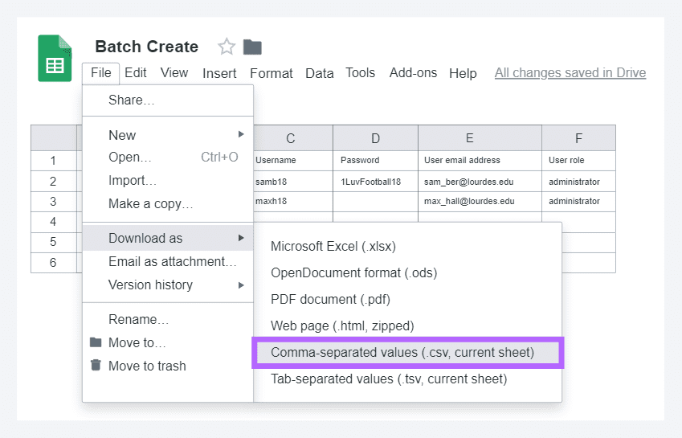This screenshot has height=438, width=682.
Task: Choose Email as attachment…
Action: click(168, 261)
